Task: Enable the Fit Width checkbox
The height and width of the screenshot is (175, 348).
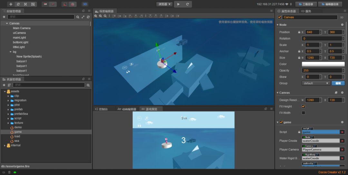Action: pos(303,113)
